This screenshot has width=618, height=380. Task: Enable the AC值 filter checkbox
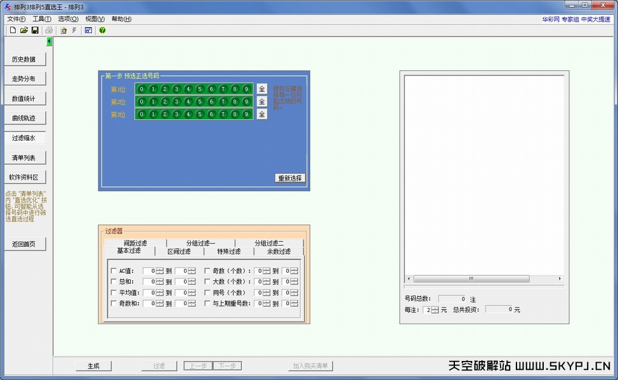point(114,271)
